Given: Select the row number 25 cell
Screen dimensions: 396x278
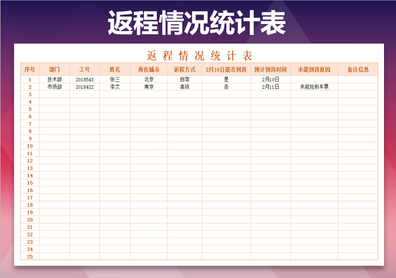Looking at the screenshot, I should click(29, 256).
